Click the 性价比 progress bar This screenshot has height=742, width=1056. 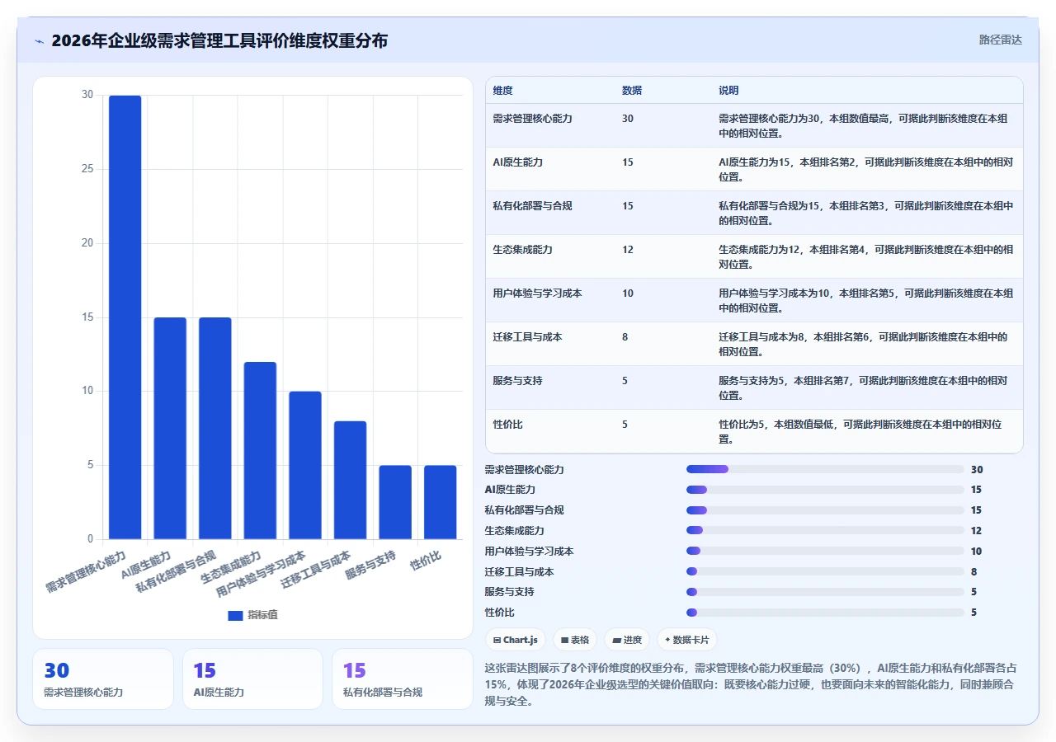tap(825, 613)
